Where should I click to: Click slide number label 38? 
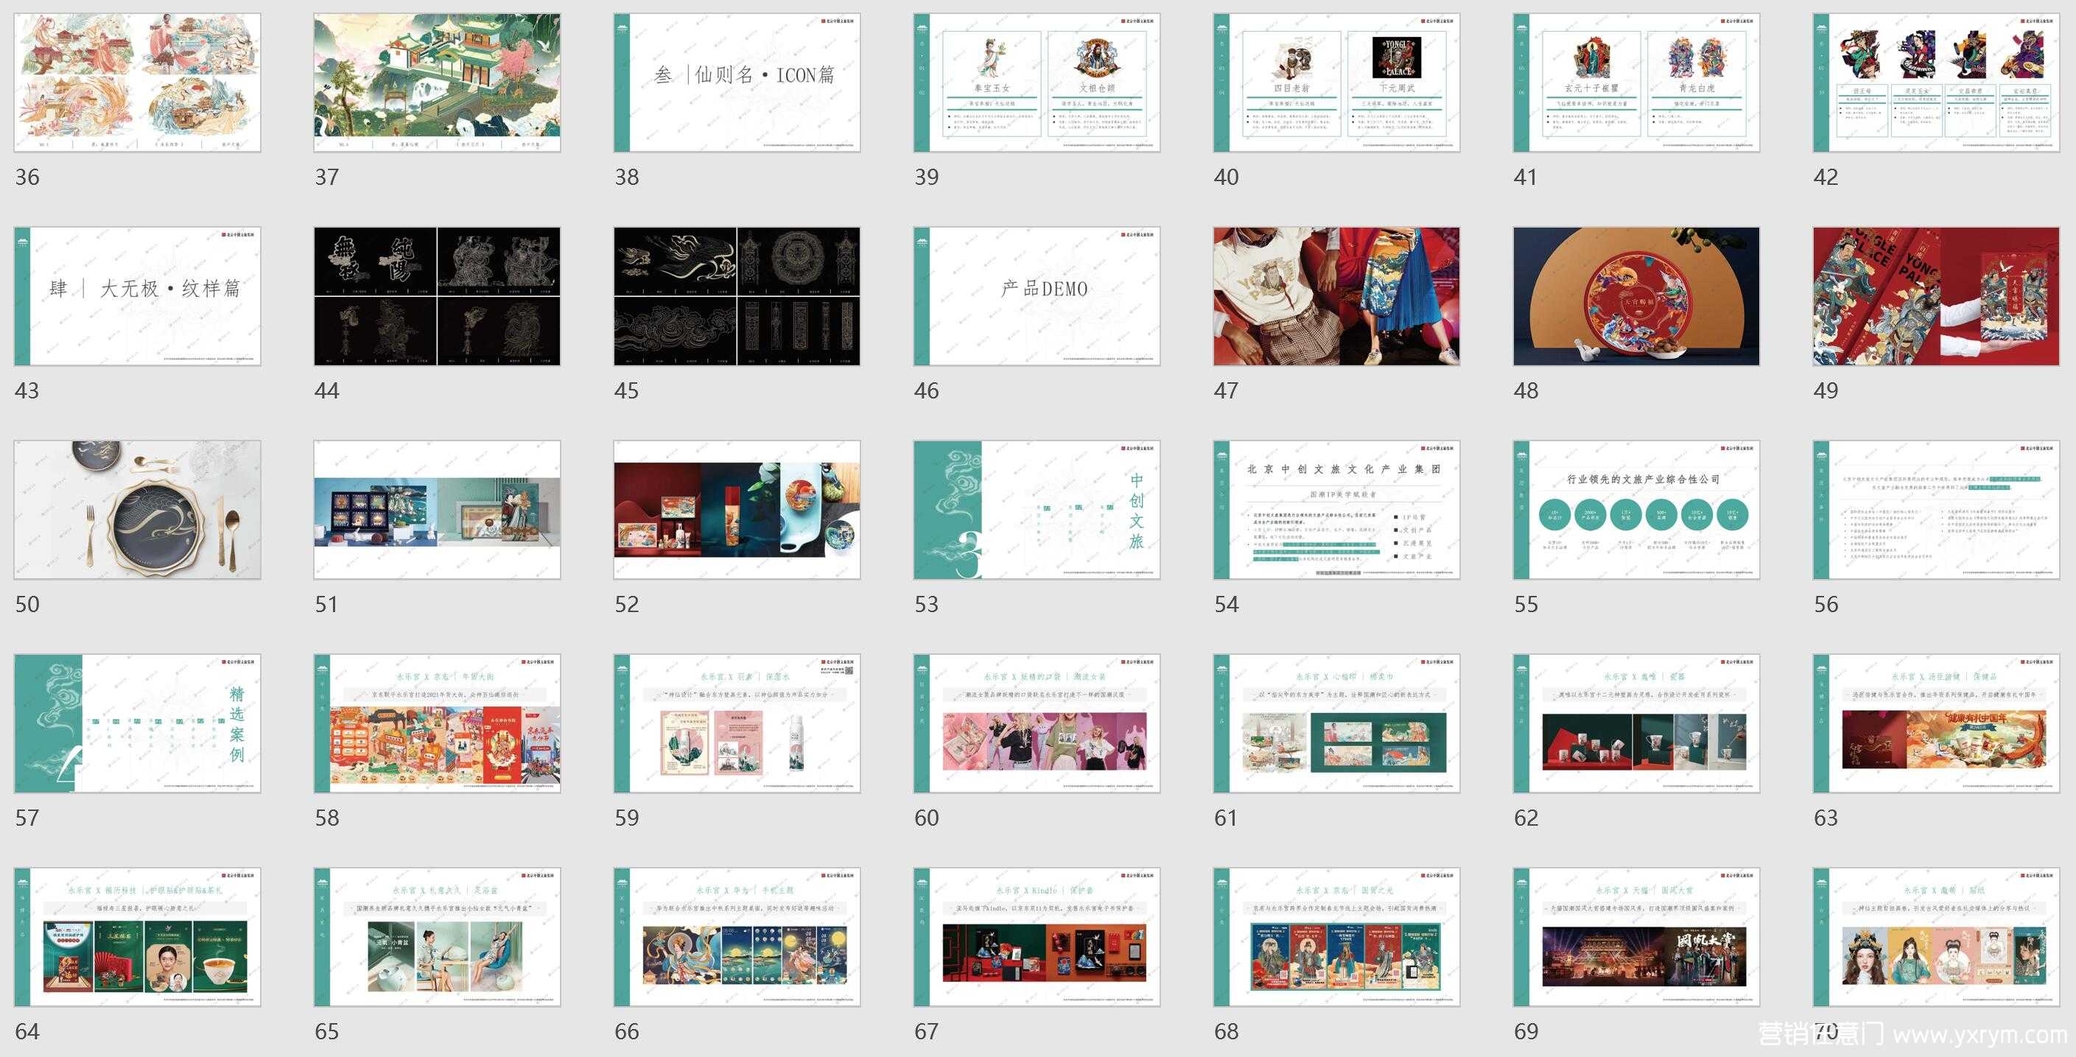point(627,178)
